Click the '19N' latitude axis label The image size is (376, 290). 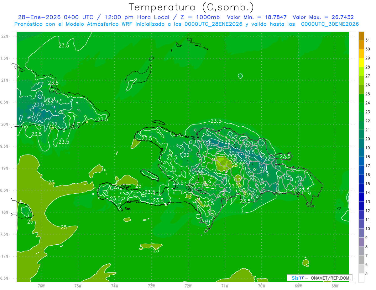click(5, 168)
